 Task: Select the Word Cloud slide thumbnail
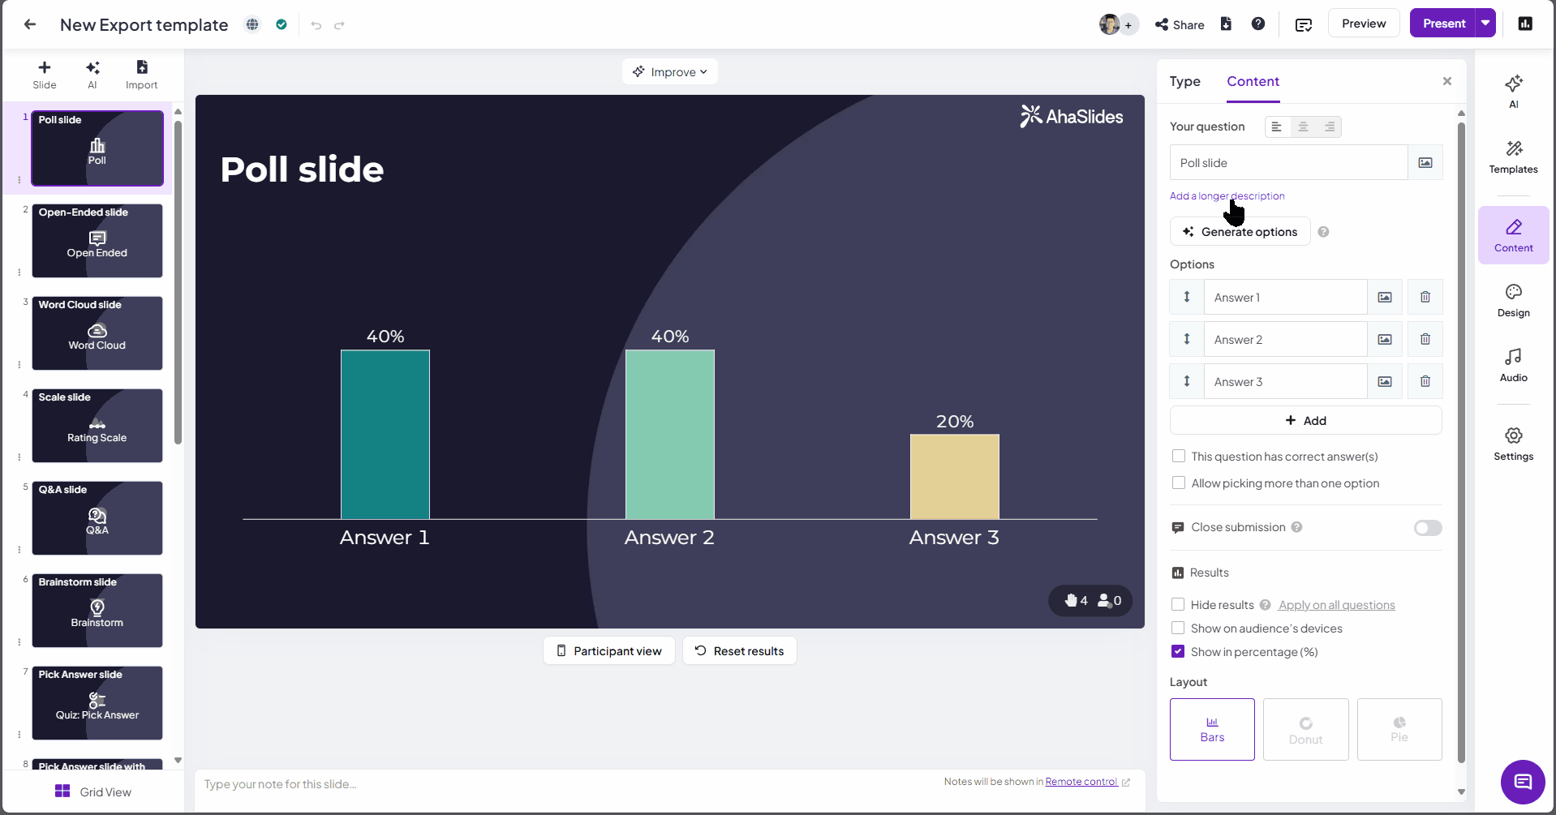click(x=97, y=333)
